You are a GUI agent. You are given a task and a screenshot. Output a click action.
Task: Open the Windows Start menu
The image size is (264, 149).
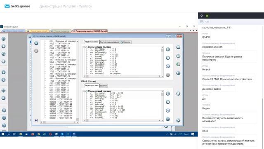3,134
